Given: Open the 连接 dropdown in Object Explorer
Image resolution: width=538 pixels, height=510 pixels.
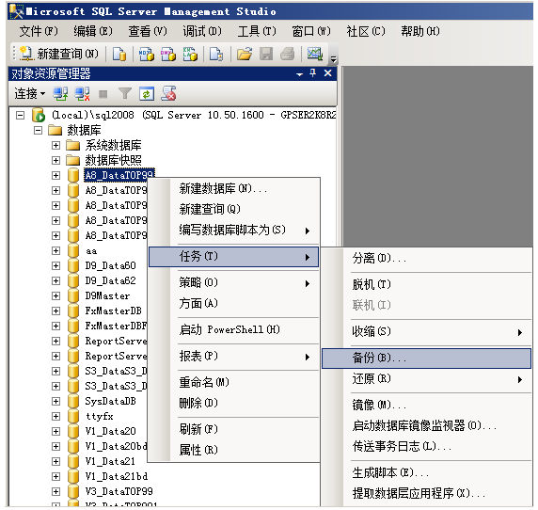Looking at the screenshot, I should click(29, 93).
